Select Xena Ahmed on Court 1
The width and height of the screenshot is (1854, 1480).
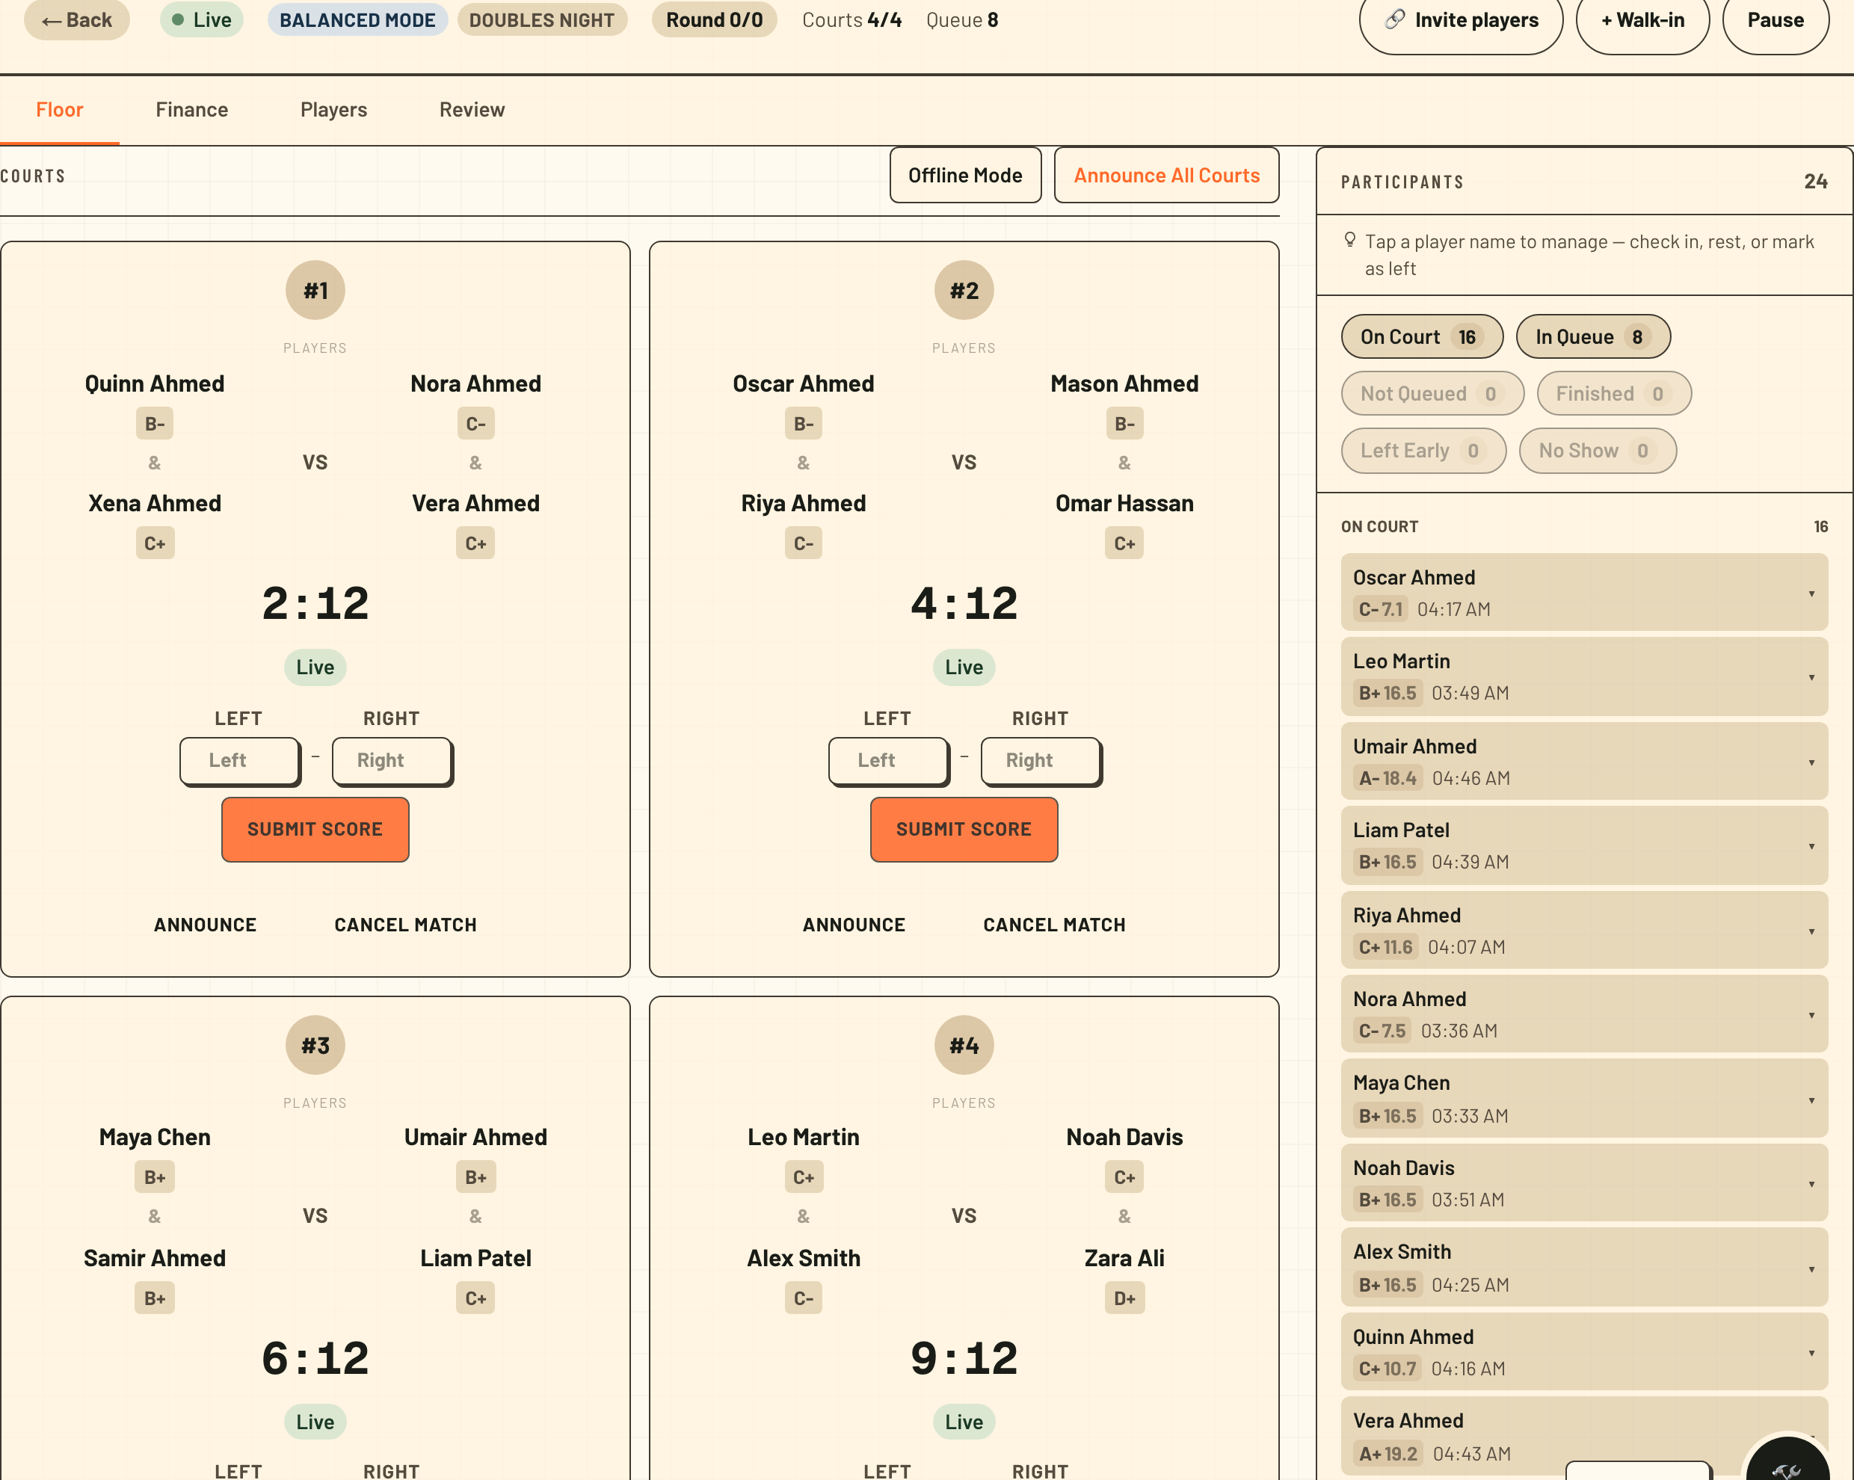pos(155,503)
